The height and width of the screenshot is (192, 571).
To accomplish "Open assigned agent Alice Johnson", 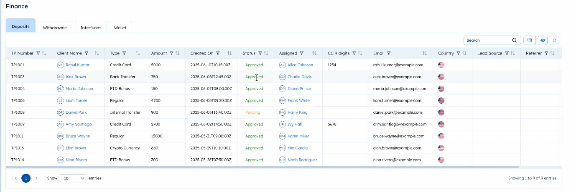I will (300, 65).
